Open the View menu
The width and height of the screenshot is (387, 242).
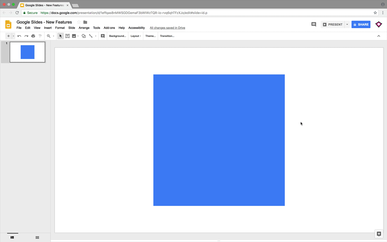37,28
